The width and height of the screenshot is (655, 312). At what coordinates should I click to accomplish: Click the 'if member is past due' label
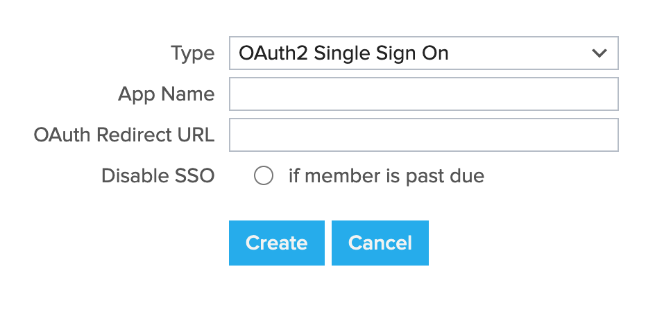point(386,176)
